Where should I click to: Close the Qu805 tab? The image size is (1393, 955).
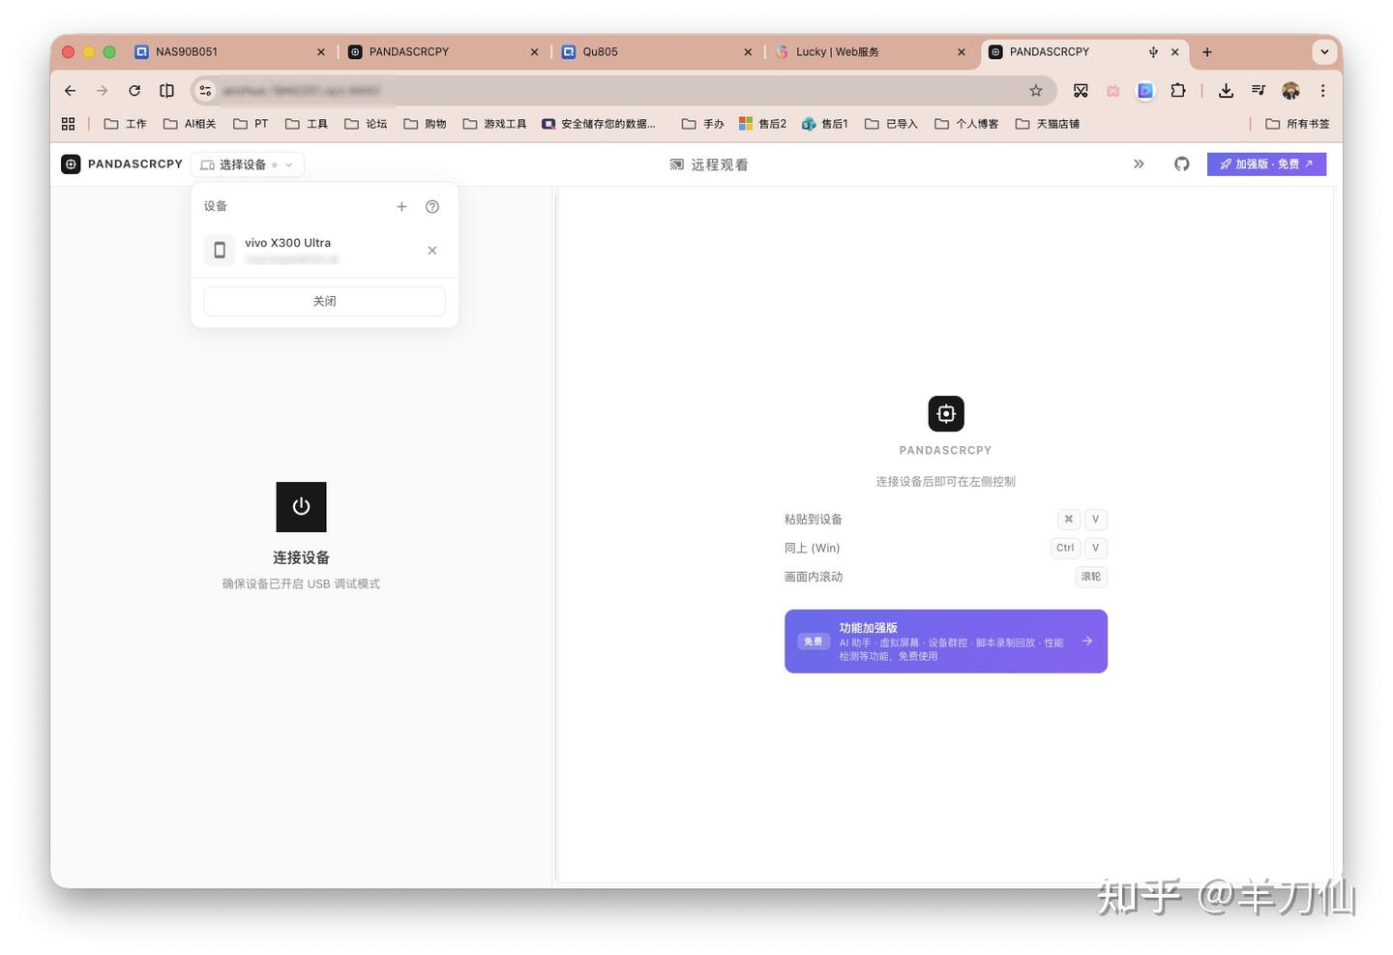[748, 52]
